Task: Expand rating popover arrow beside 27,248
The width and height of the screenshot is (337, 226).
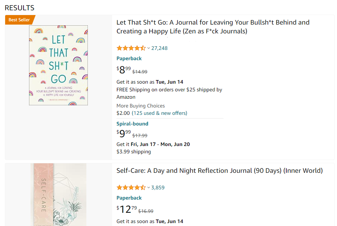Action: 148,48
